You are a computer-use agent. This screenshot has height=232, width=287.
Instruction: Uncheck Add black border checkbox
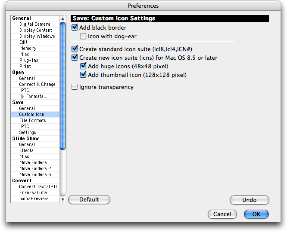(75, 27)
